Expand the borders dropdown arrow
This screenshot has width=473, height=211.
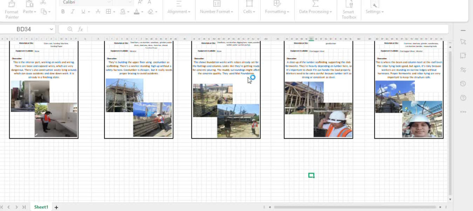click(114, 12)
